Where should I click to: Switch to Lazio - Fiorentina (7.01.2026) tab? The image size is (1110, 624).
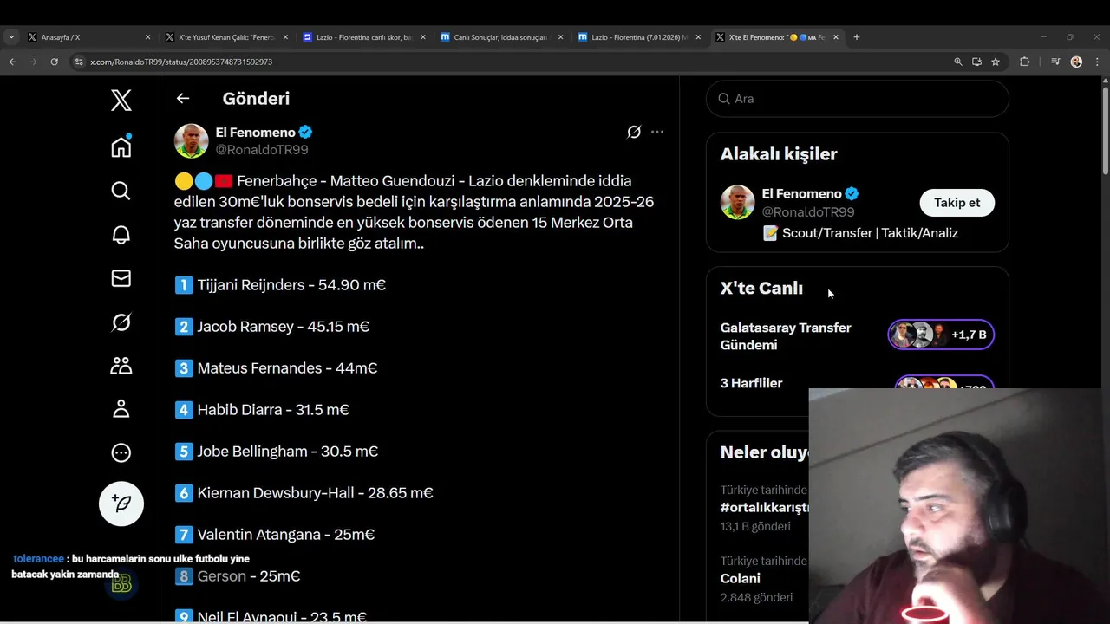click(x=638, y=37)
